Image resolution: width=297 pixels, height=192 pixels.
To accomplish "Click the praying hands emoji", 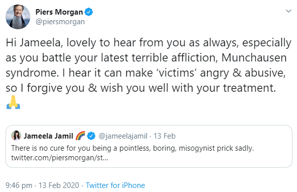I will tap(13, 102).
